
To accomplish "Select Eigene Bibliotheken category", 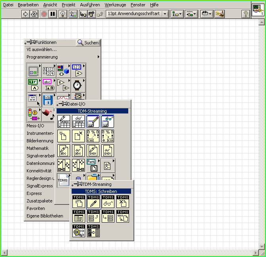I will [x=45, y=216].
